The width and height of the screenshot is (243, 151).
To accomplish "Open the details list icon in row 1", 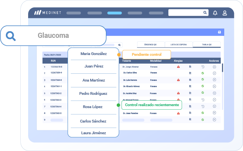I will pos(190,67).
